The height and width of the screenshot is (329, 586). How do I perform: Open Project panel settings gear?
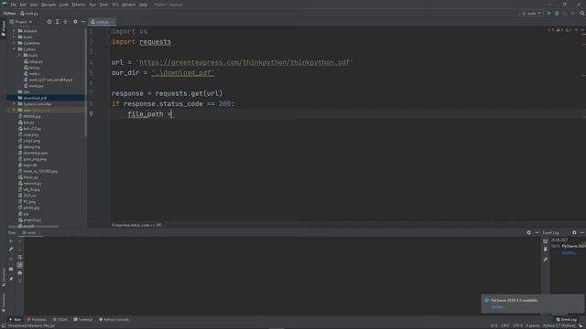(x=75, y=22)
